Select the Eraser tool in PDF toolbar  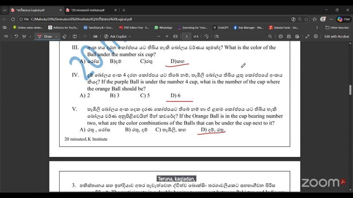click(x=64, y=37)
